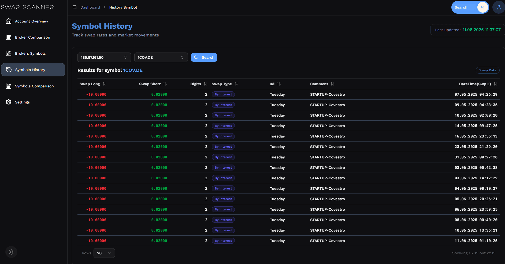
Task: Sort table by Swap Type
Action: click(236, 84)
